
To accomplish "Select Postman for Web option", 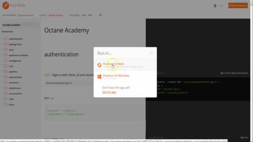I will pyautogui.click(x=125, y=65).
